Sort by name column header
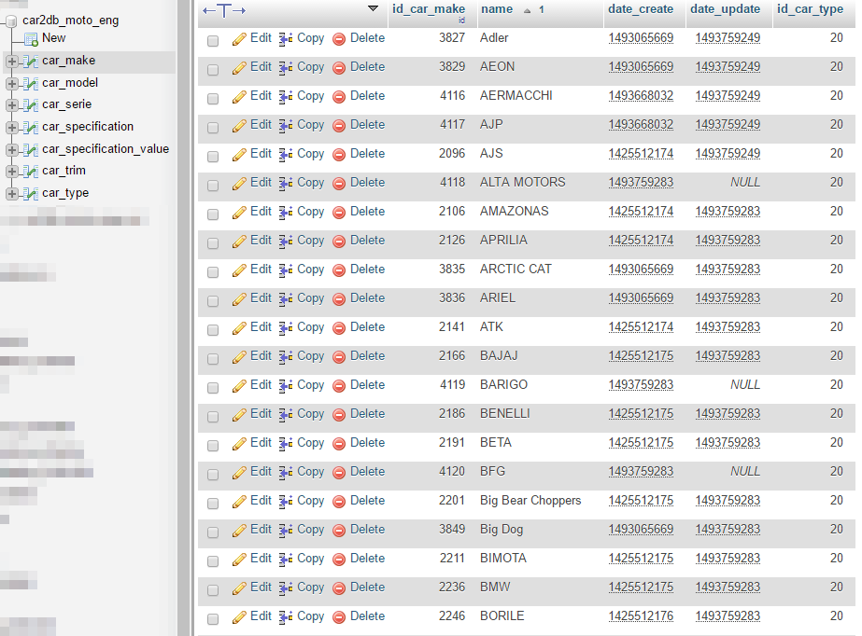Screen dimensions: 862x636 (497, 8)
